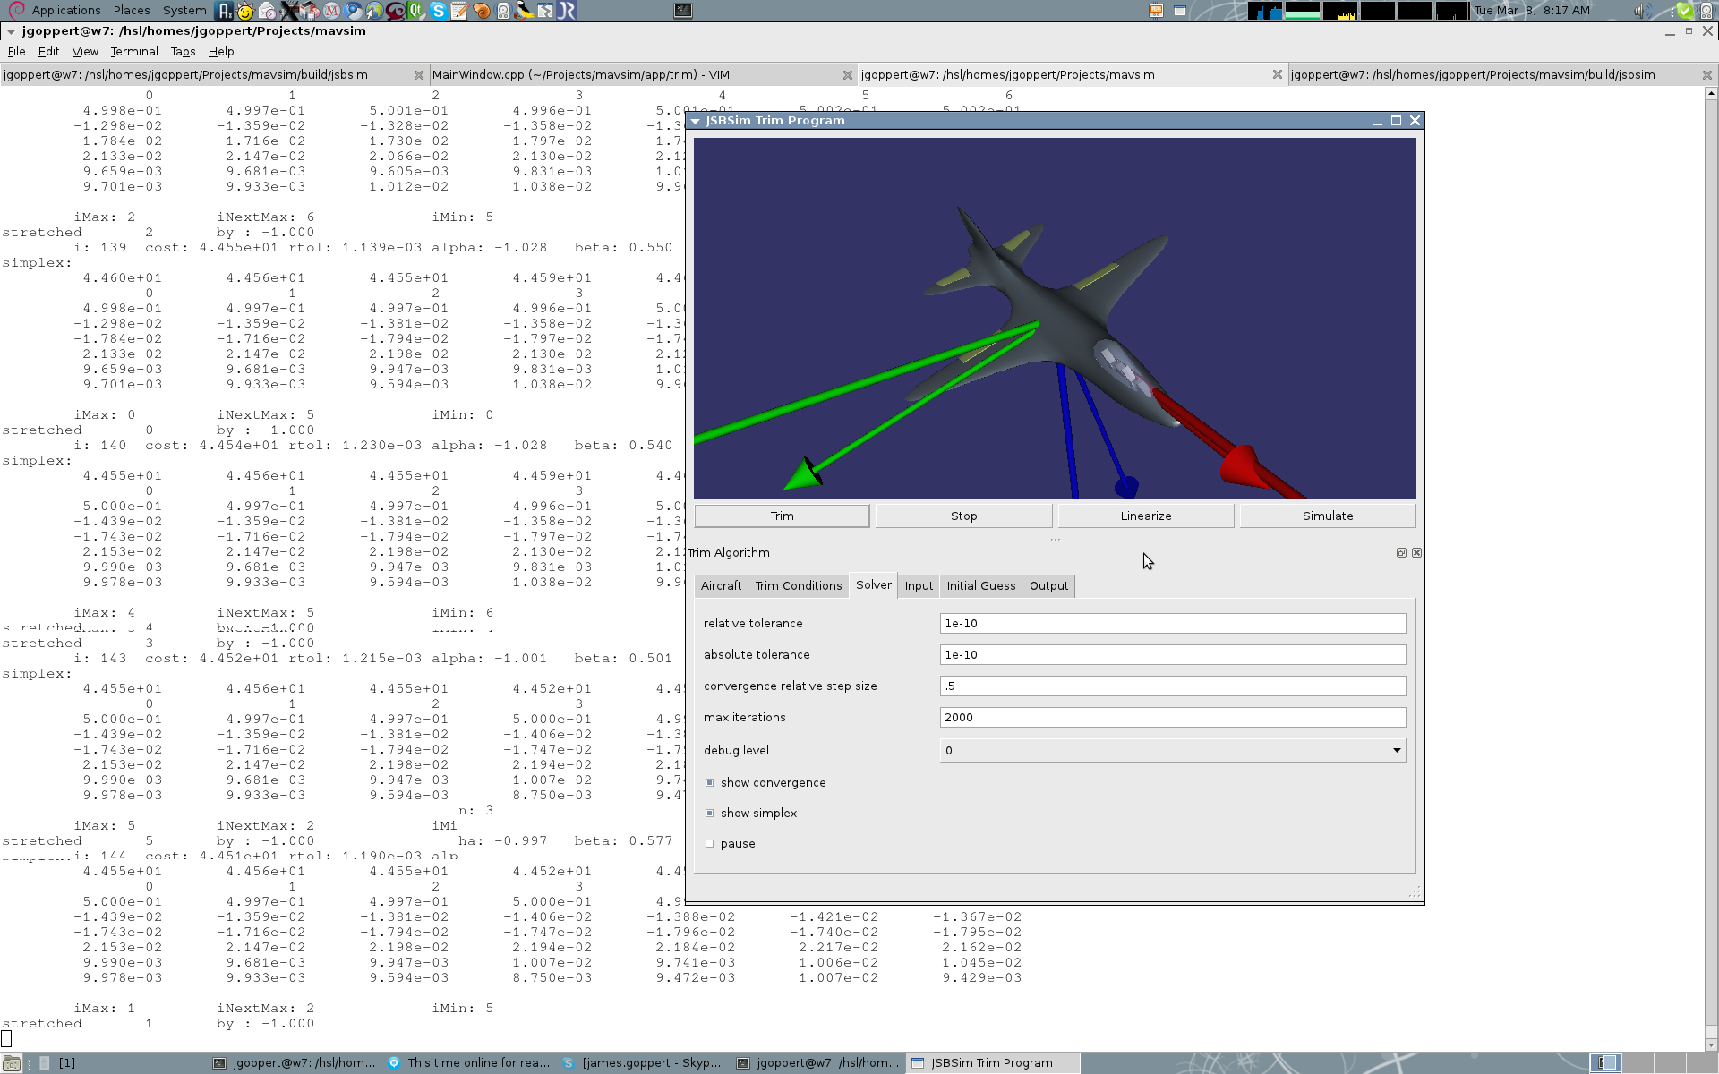The image size is (1719, 1074).
Task: Click the orange panel applet icon near monitors
Action: [1157, 11]
